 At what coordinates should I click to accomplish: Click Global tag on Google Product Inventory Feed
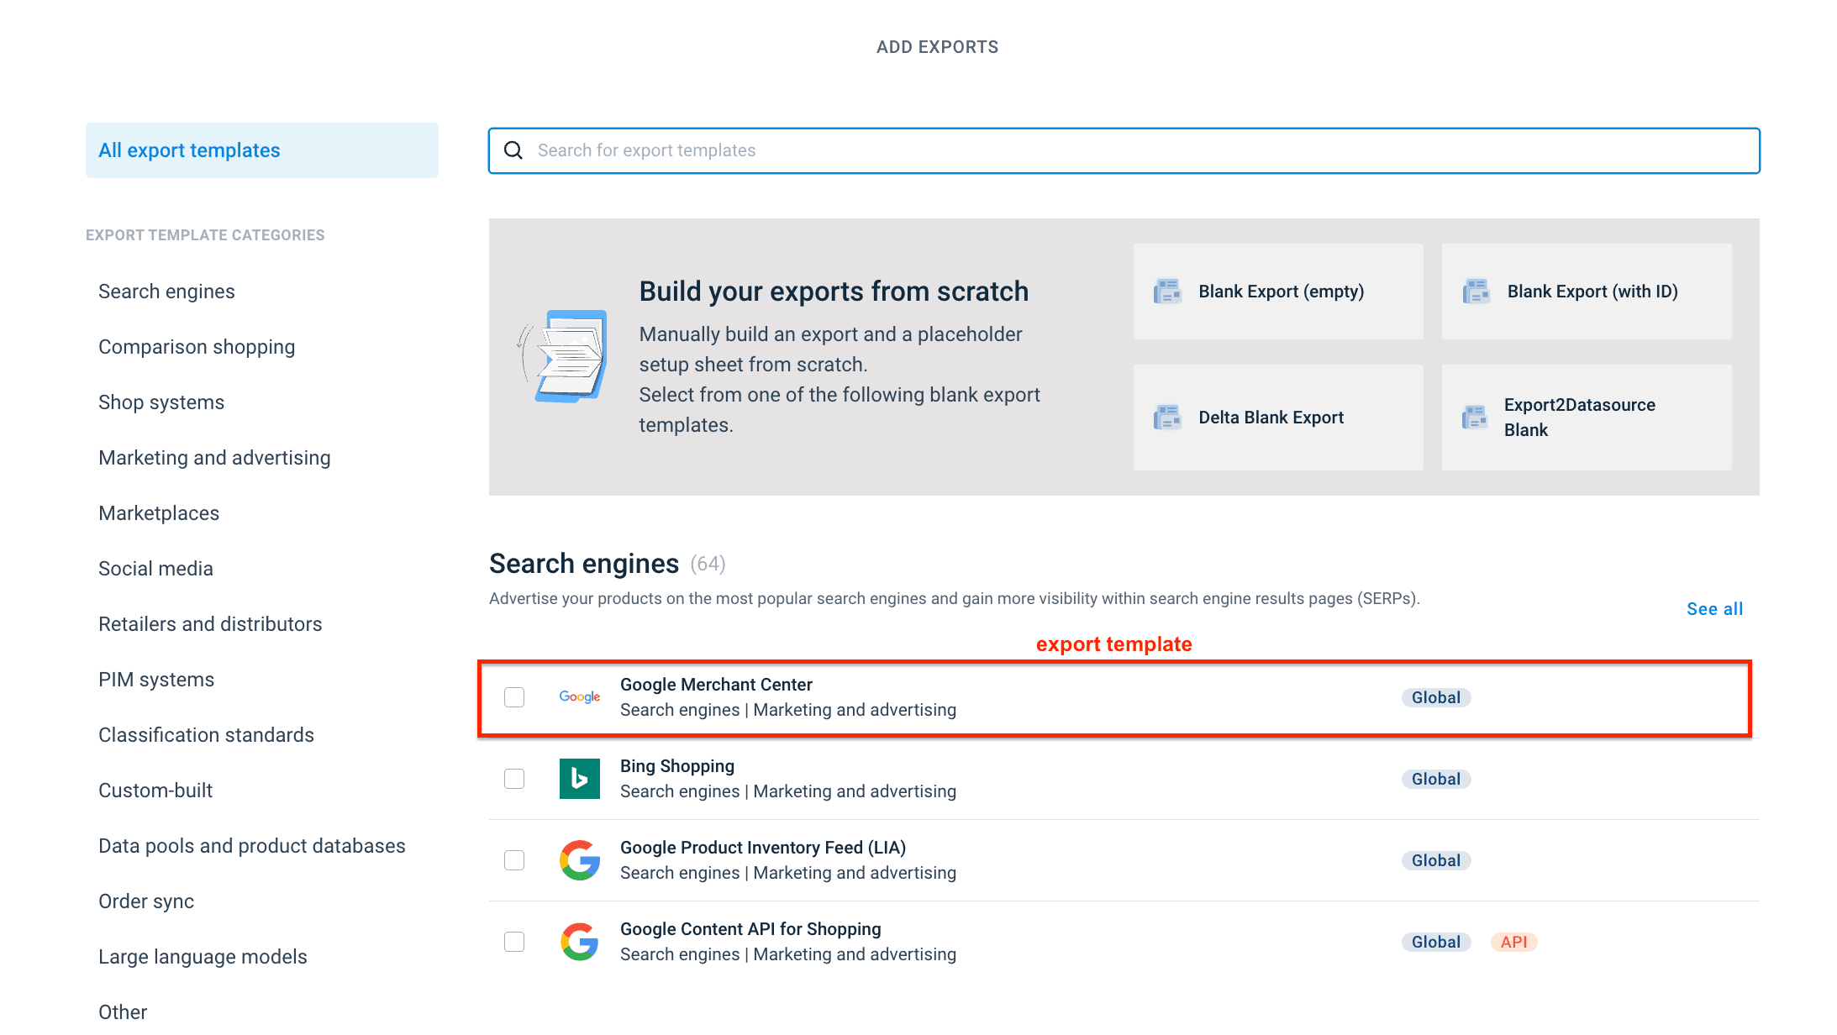[x=1436, y=860]
